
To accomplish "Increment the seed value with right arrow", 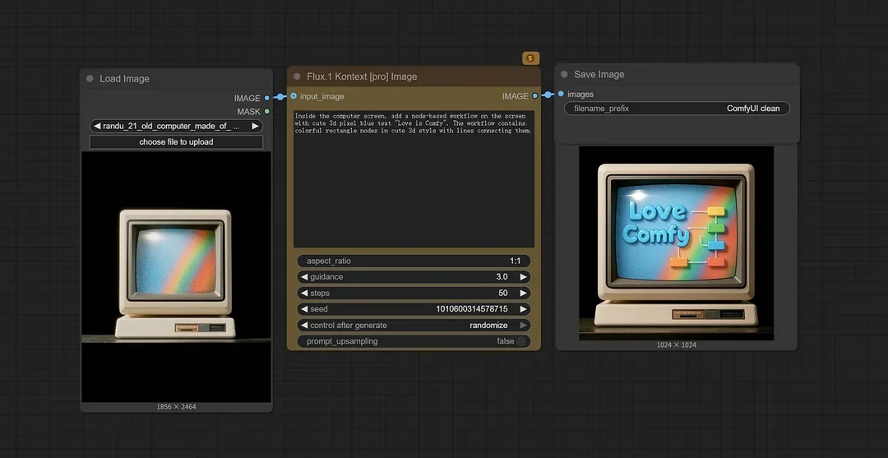I will point(523,309).
